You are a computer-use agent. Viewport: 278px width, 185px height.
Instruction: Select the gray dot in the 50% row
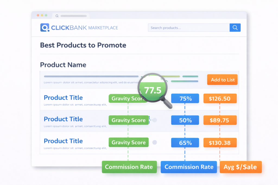[x=154, y=120]
